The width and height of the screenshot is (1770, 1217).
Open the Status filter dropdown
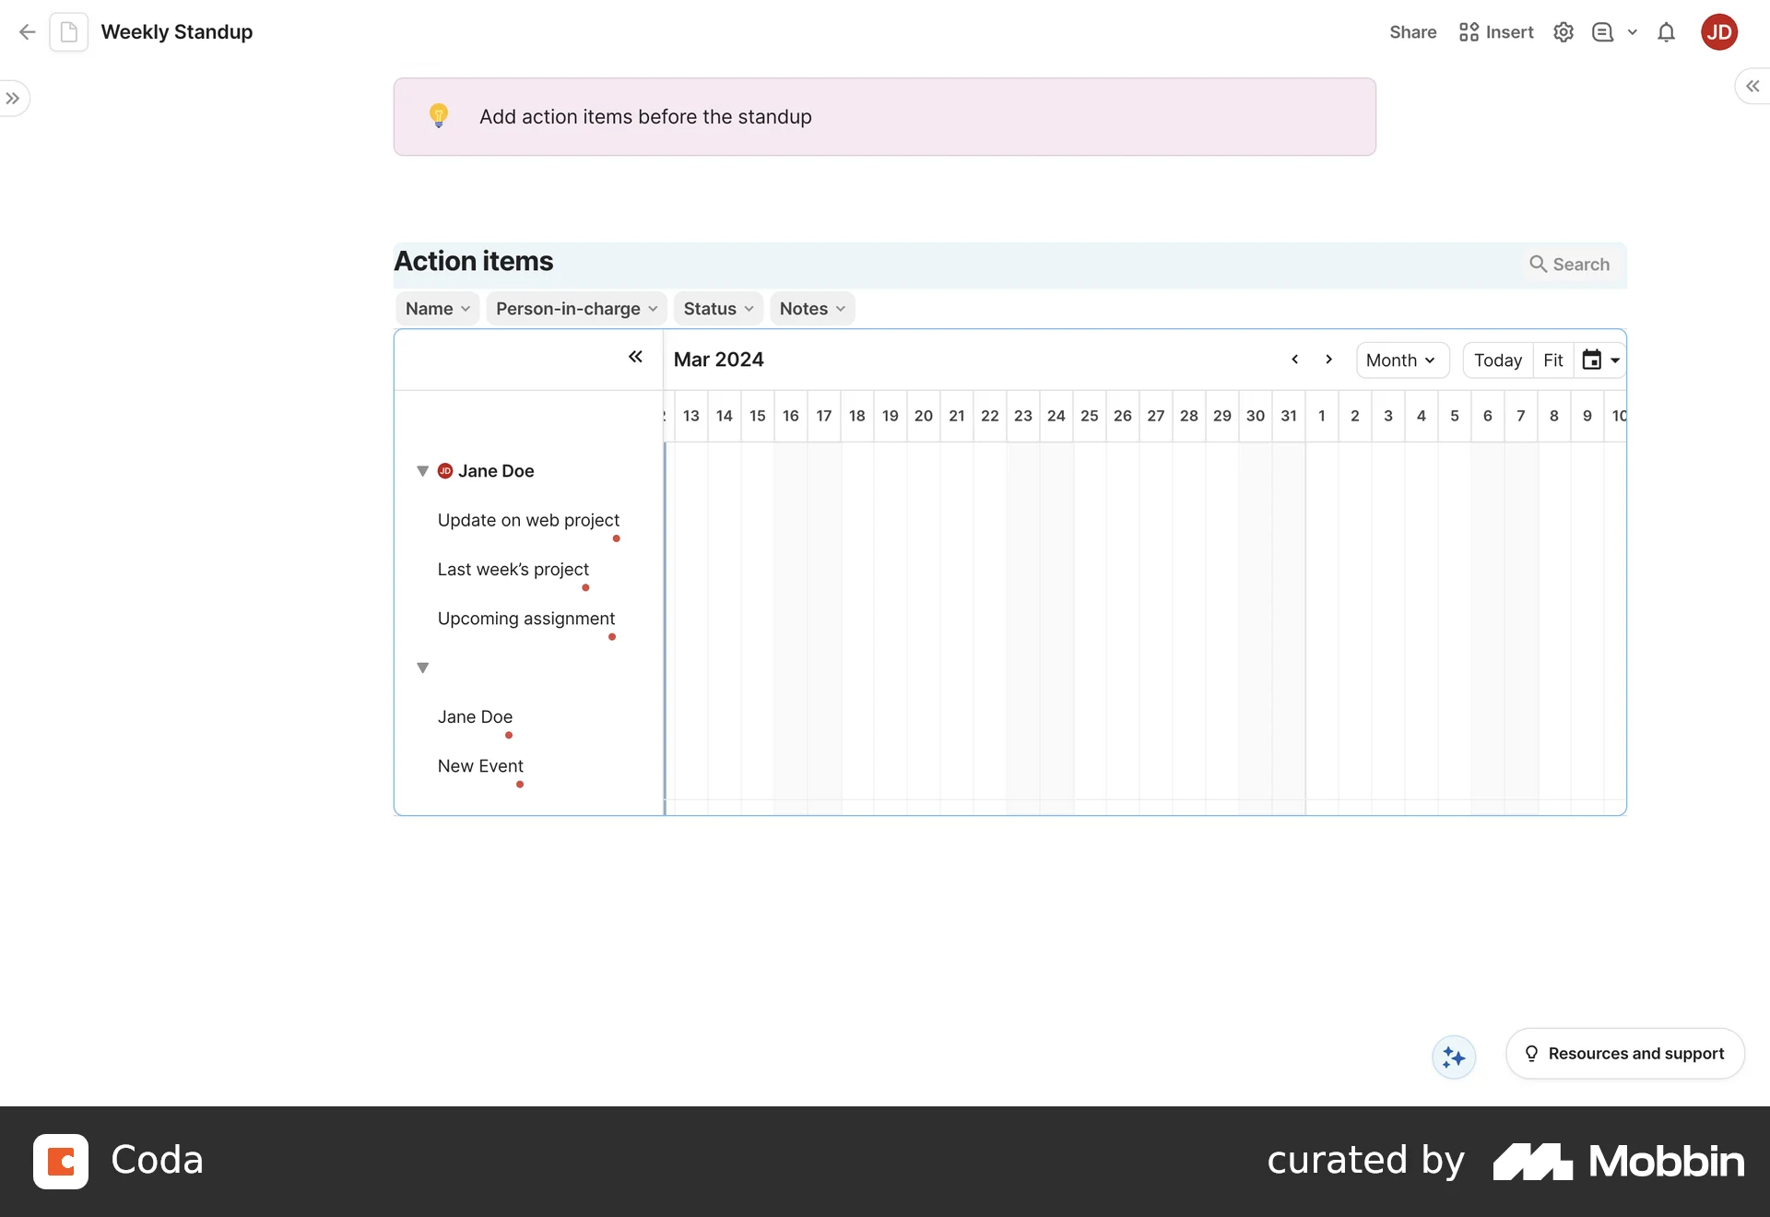point(718,309)
